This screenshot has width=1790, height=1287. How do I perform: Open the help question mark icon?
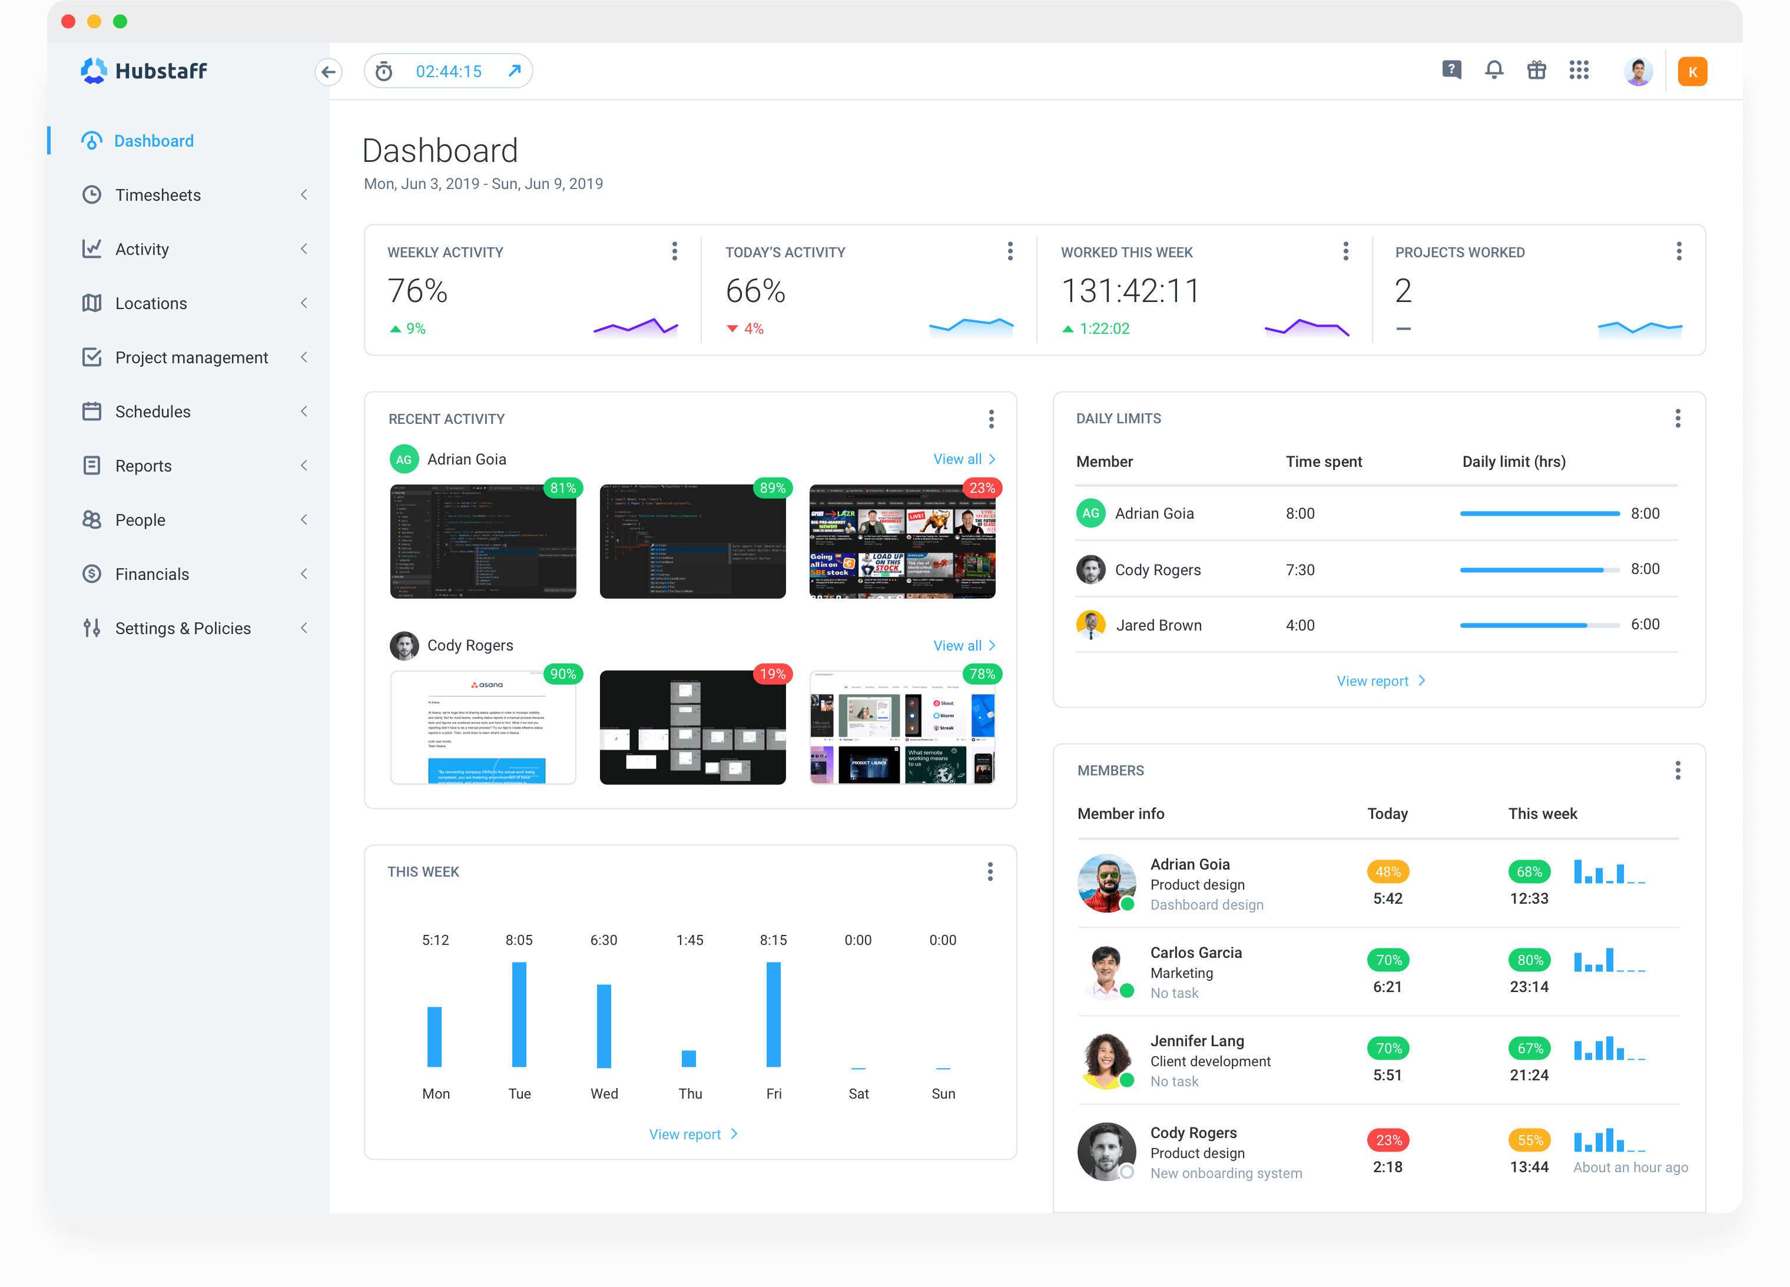[1451, 70]
